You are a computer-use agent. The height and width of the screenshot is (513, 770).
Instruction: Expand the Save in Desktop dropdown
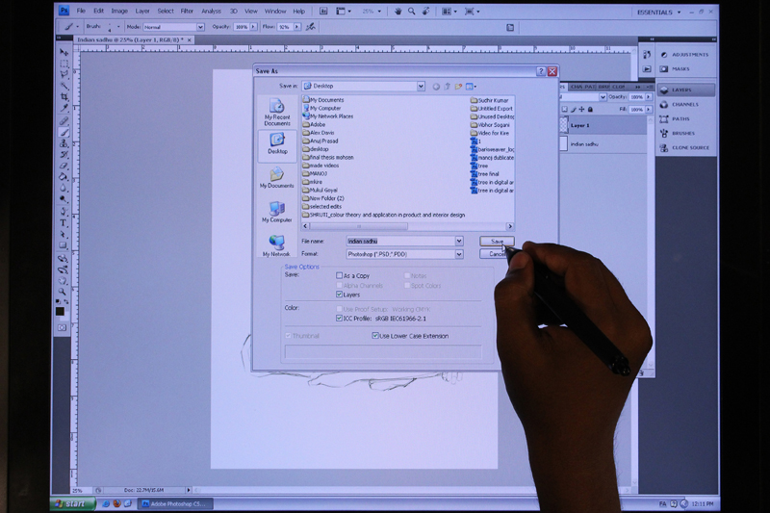tap(421, 87)
